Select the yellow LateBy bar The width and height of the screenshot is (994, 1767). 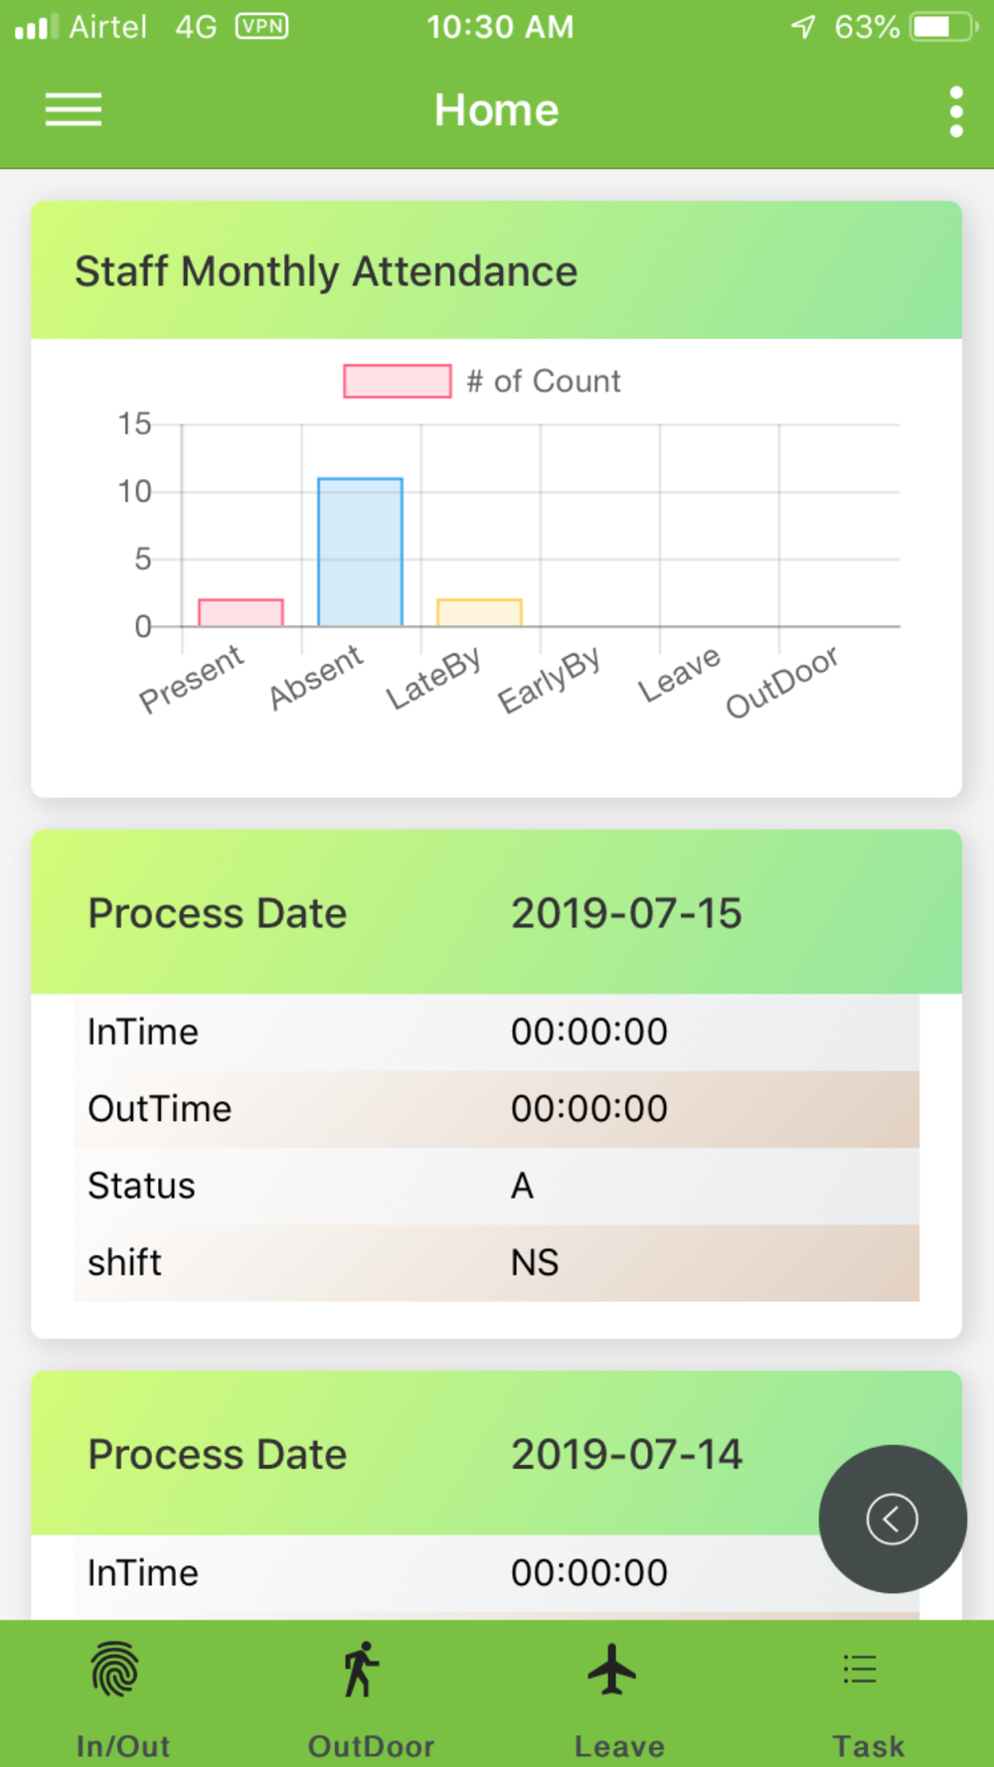479,612
